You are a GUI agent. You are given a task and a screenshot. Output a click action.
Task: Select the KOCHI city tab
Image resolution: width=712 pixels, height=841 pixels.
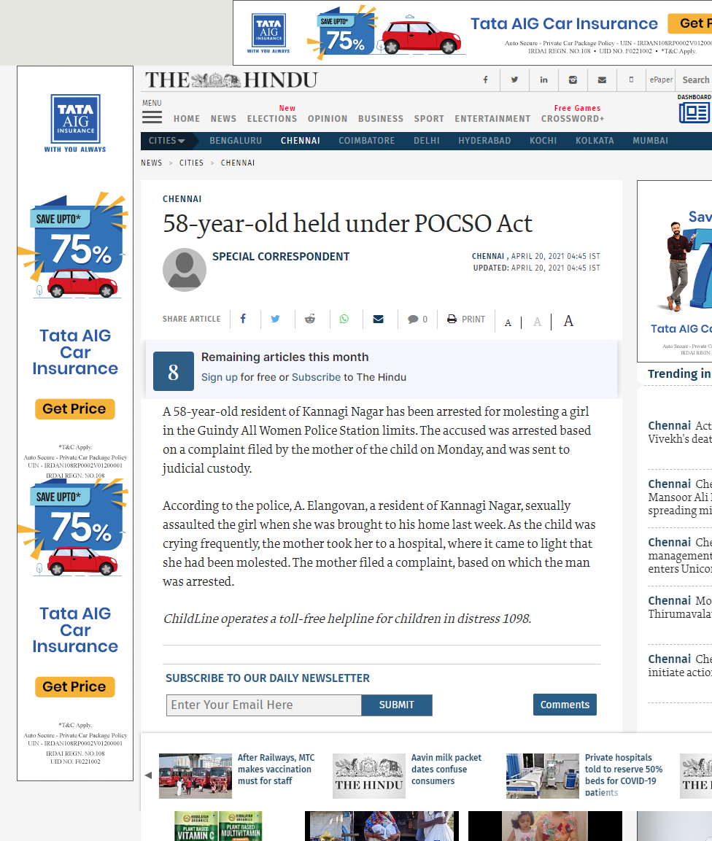[x=543, y=141]
